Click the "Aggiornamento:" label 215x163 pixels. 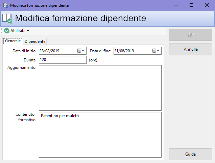coord(22,67)
